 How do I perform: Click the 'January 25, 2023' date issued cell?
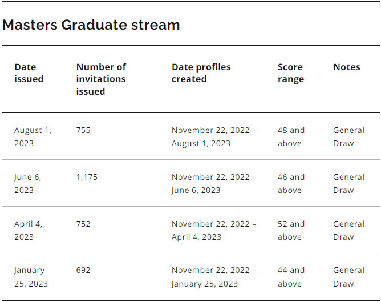pyautogui.click(x=31, y=277)
